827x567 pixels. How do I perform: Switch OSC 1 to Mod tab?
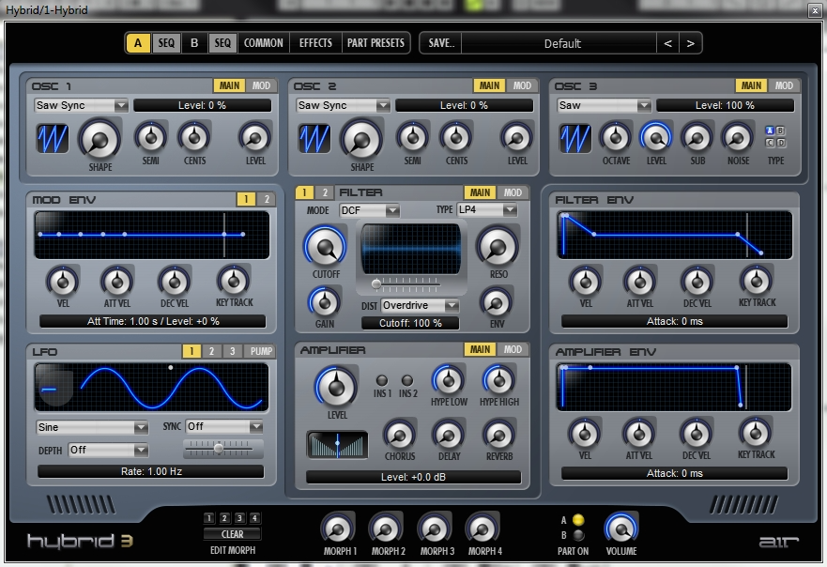(x=261, y=86)
